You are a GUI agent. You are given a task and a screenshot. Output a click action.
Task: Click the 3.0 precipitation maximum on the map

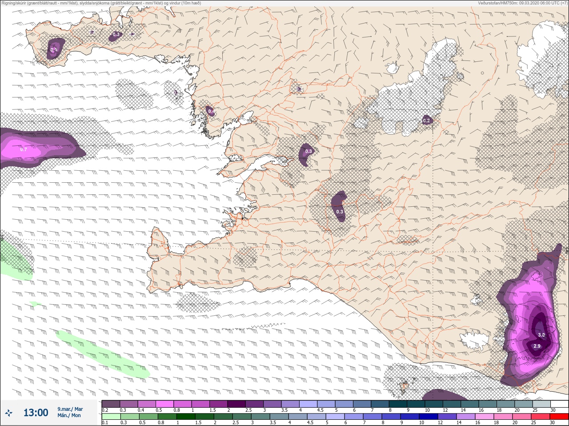(541, 335)
